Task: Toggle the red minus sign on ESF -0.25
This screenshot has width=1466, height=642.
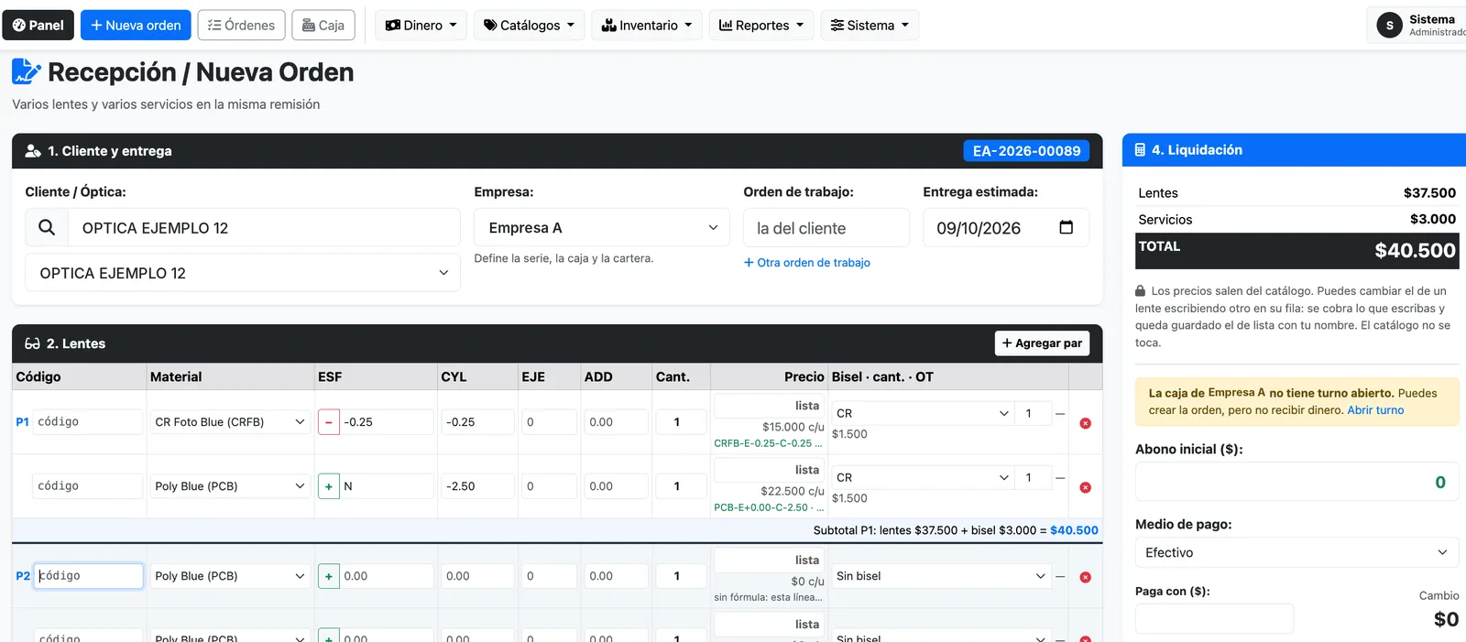Action: click(329, 422)
